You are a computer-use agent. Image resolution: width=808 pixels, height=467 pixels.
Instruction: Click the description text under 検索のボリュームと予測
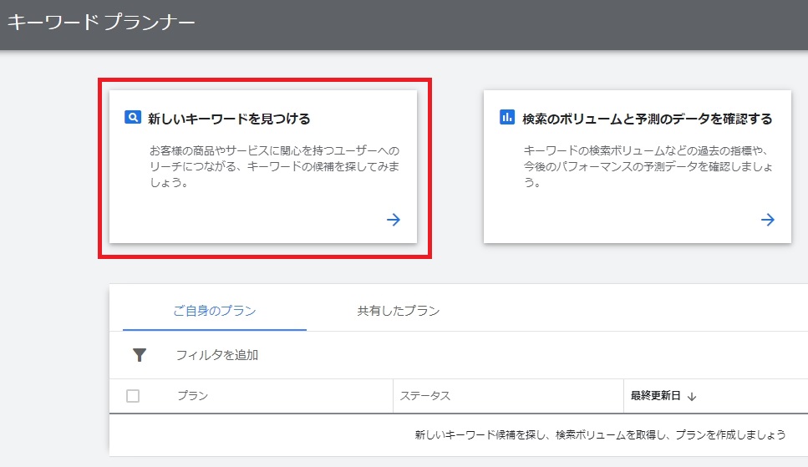pyautogui.click(x=645, y=166)
